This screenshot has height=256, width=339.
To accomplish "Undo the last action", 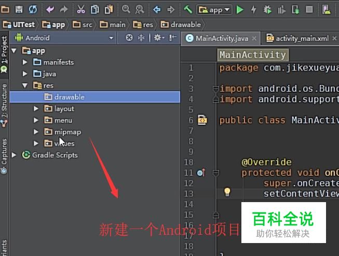I will (x=50, y=9).
